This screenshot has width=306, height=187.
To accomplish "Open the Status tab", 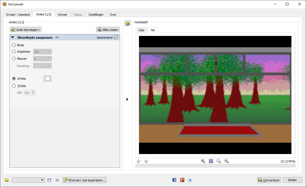I will (78, 15).
